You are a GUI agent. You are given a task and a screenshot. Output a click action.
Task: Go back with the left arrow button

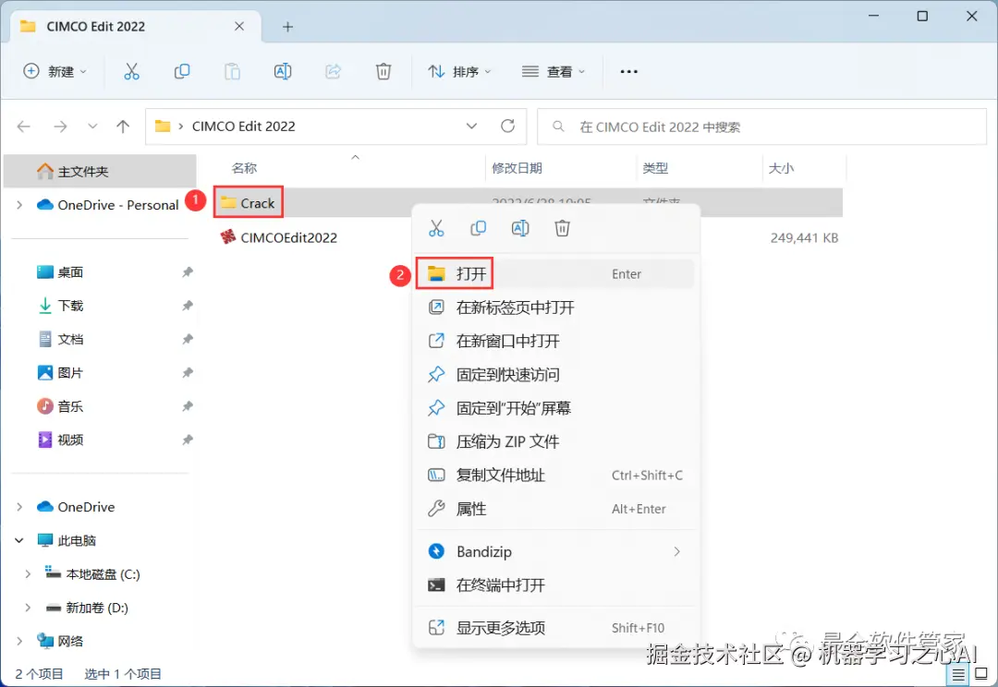(23, 127)
